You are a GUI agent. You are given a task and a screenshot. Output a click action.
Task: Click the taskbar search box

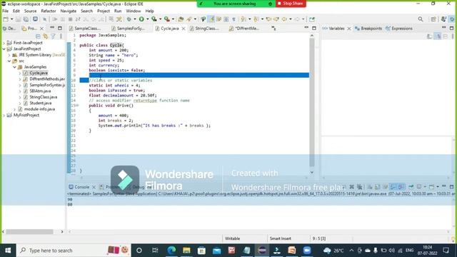[73, 251]
